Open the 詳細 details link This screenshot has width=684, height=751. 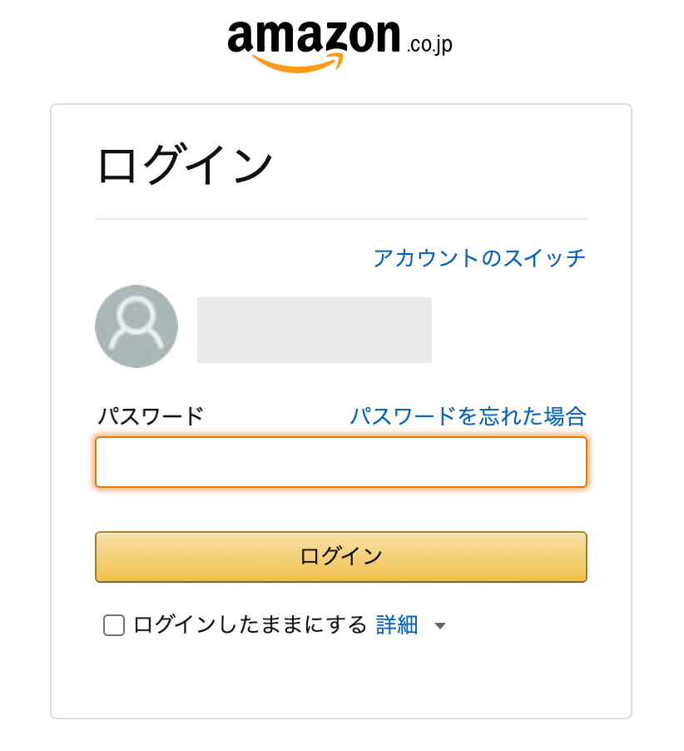397,625
